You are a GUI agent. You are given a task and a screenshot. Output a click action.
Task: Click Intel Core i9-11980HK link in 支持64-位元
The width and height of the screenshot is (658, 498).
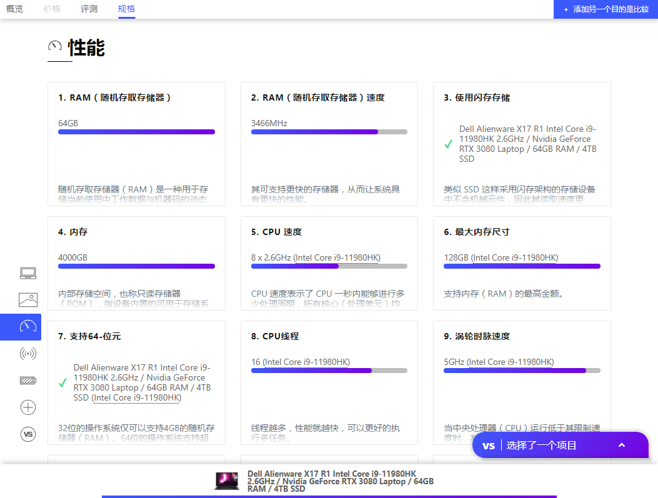pyautogui.click(x=137, y=398)
